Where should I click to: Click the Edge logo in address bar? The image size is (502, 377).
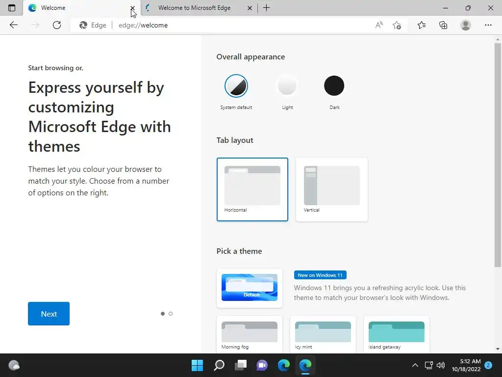[83, 25]
